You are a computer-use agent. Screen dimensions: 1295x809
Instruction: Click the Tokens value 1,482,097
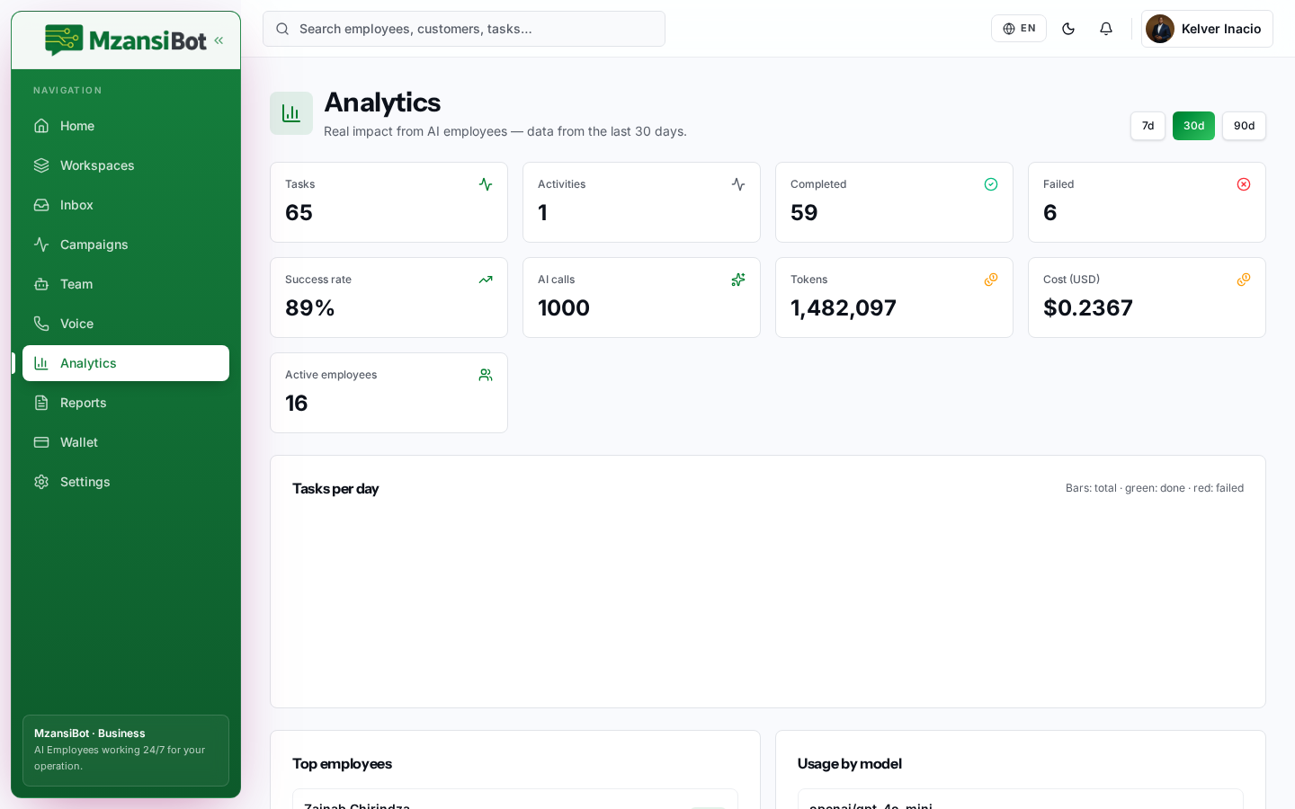click(x=844, y=308)
